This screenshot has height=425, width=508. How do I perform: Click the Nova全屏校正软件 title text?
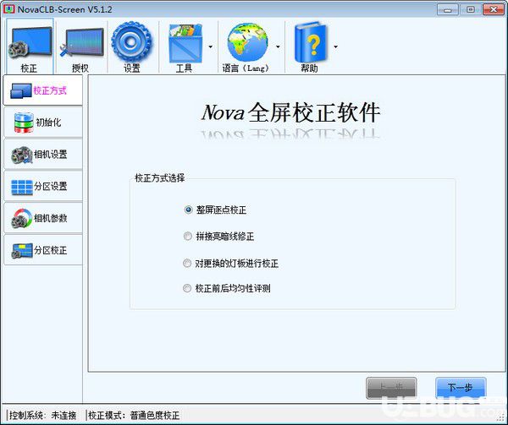[290, 112]
